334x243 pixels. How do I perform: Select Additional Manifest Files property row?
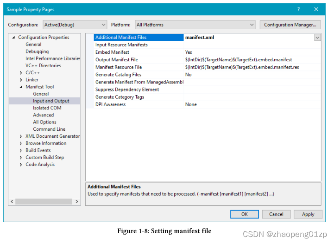[x=139, y=37]
